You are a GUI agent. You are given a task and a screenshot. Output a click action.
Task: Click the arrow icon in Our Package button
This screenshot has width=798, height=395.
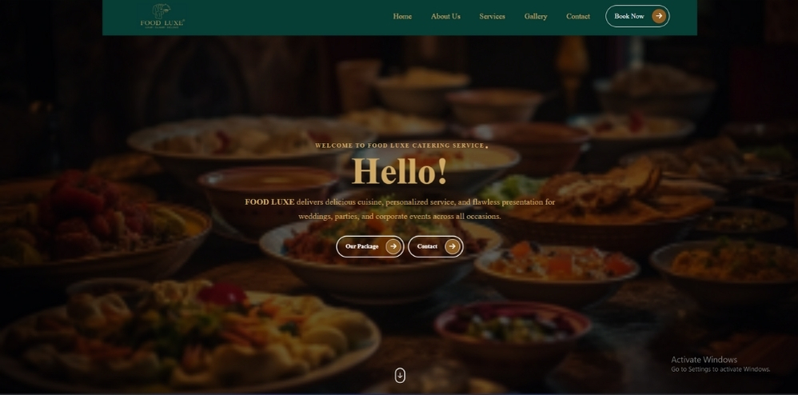click(393, 246)
